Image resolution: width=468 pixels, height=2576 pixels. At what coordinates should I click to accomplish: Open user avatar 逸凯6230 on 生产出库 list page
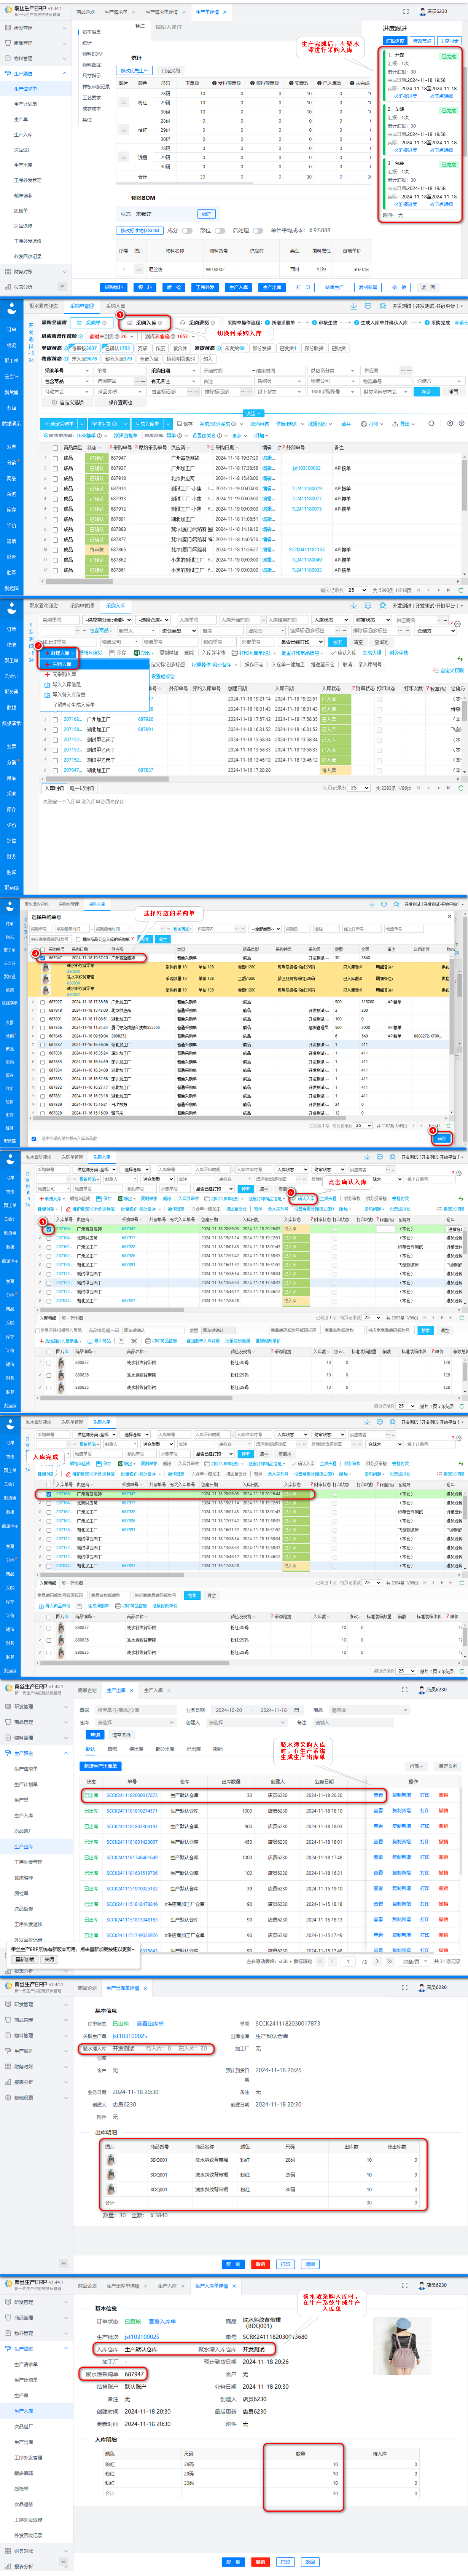[420, 1689]
